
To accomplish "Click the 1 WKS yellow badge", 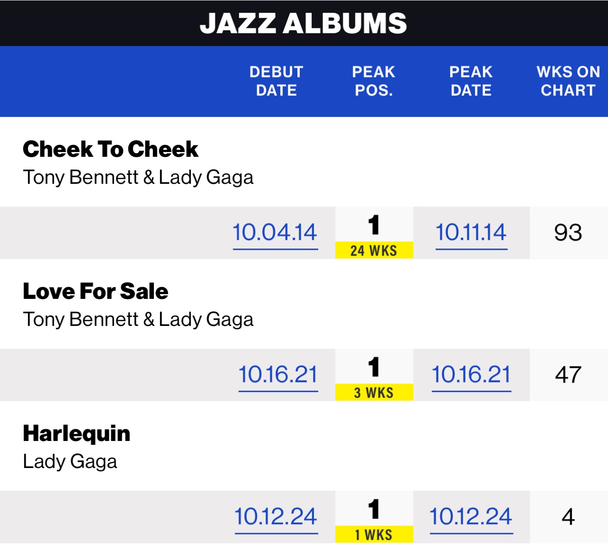I will point(374,535).
